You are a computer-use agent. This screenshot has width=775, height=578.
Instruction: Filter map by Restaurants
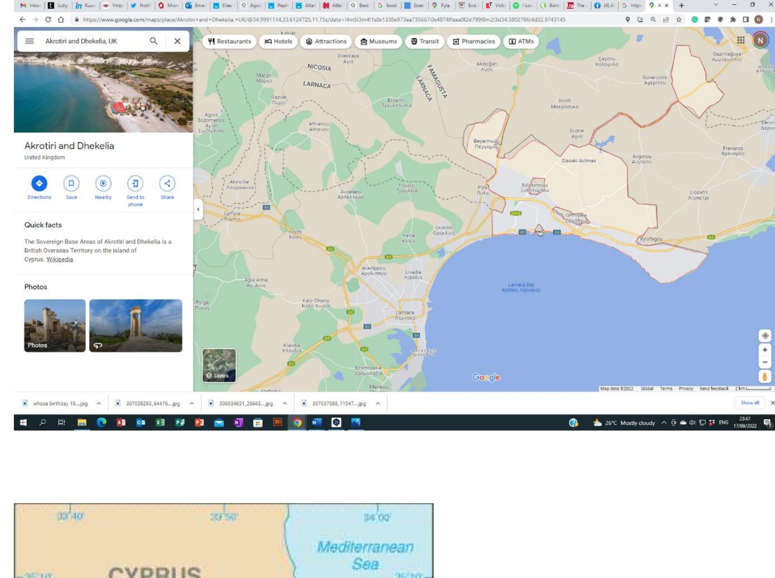click(x=229, y=41)
